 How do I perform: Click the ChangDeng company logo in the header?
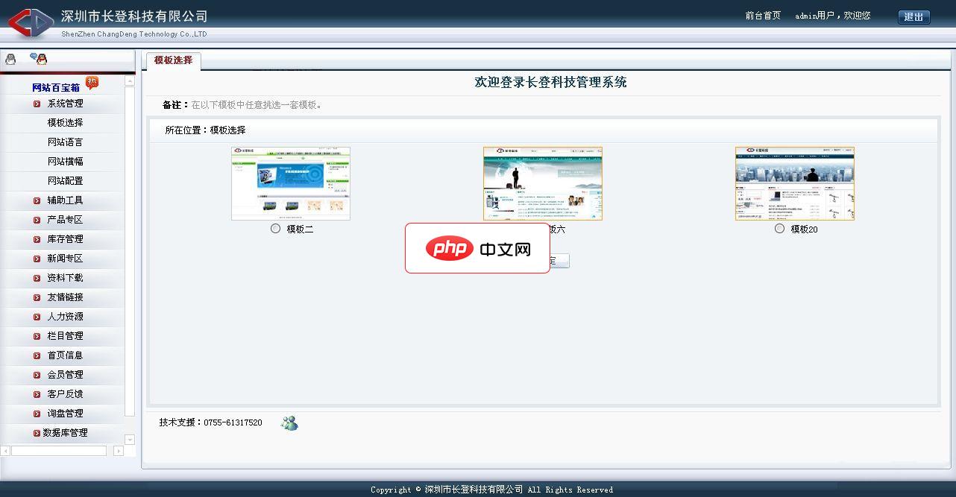coord(31,22)
